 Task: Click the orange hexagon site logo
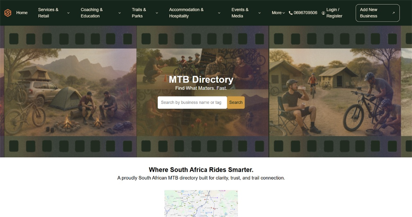[8, 13]
